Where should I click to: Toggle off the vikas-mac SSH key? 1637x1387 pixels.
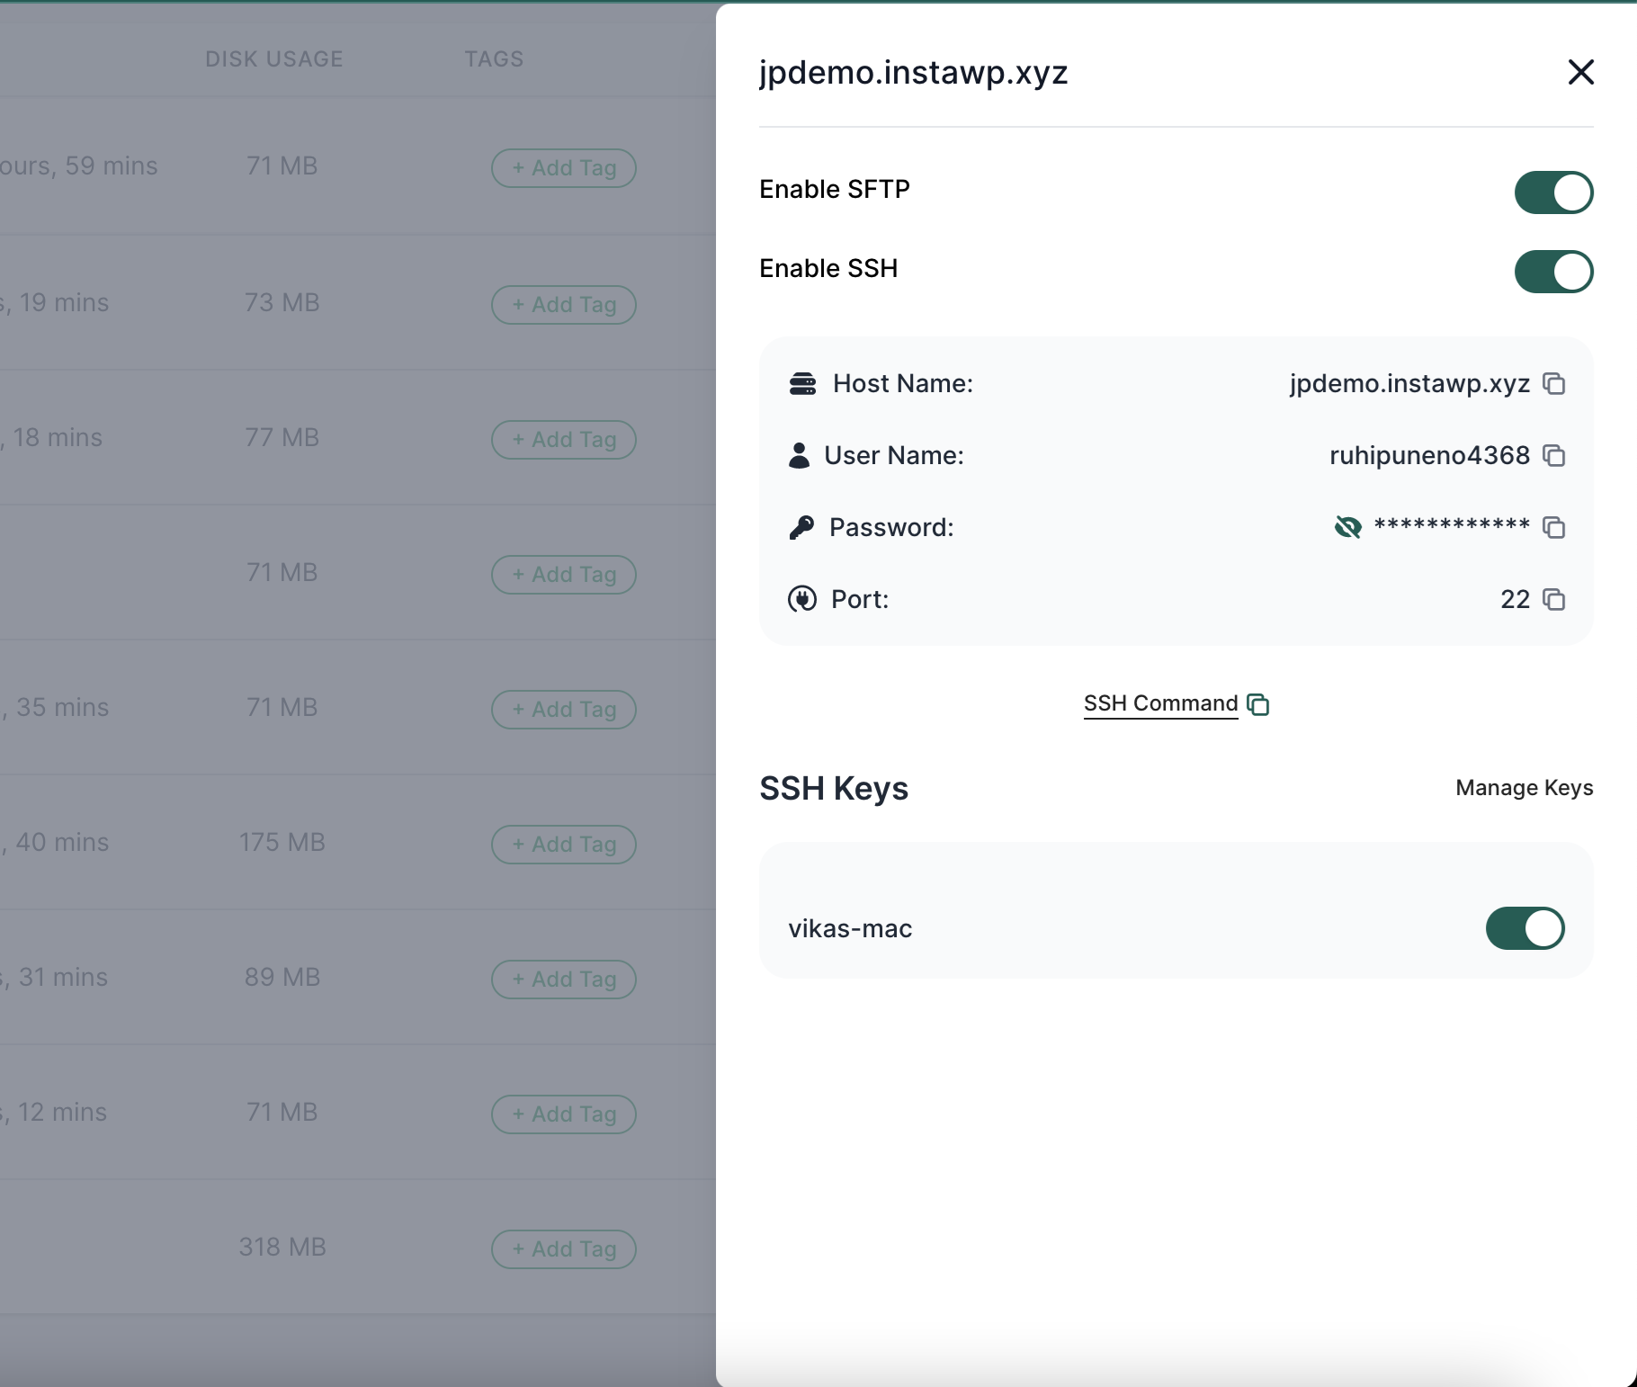1525,929
